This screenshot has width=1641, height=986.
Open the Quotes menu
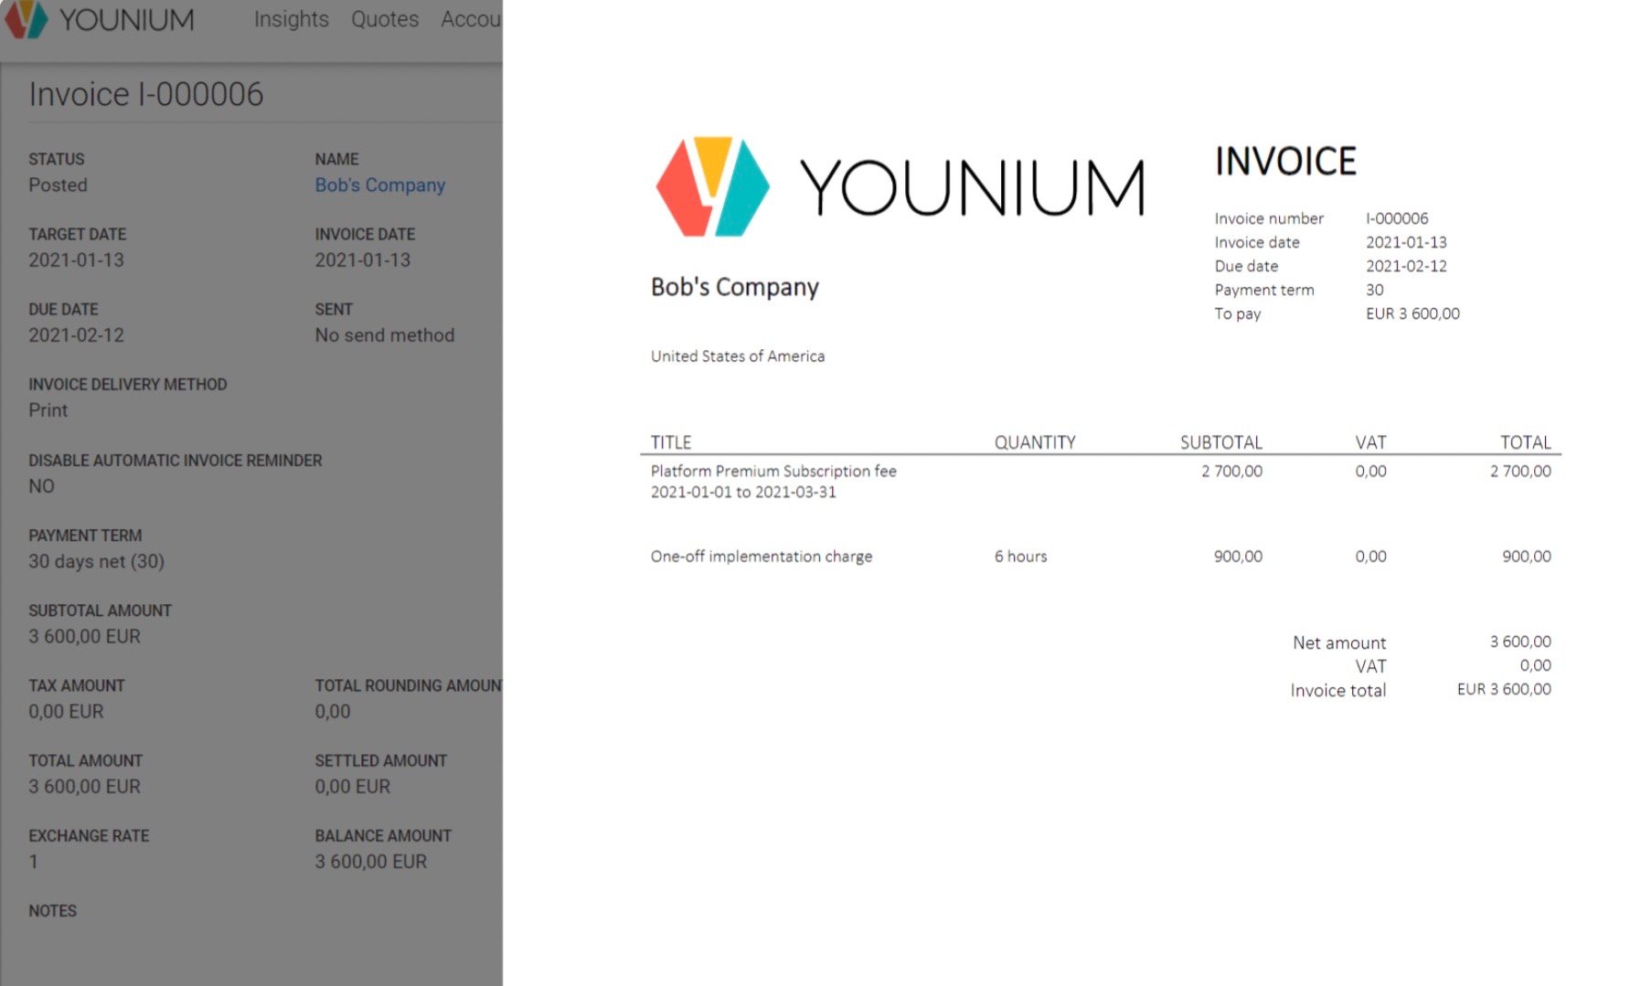[383, 19]
